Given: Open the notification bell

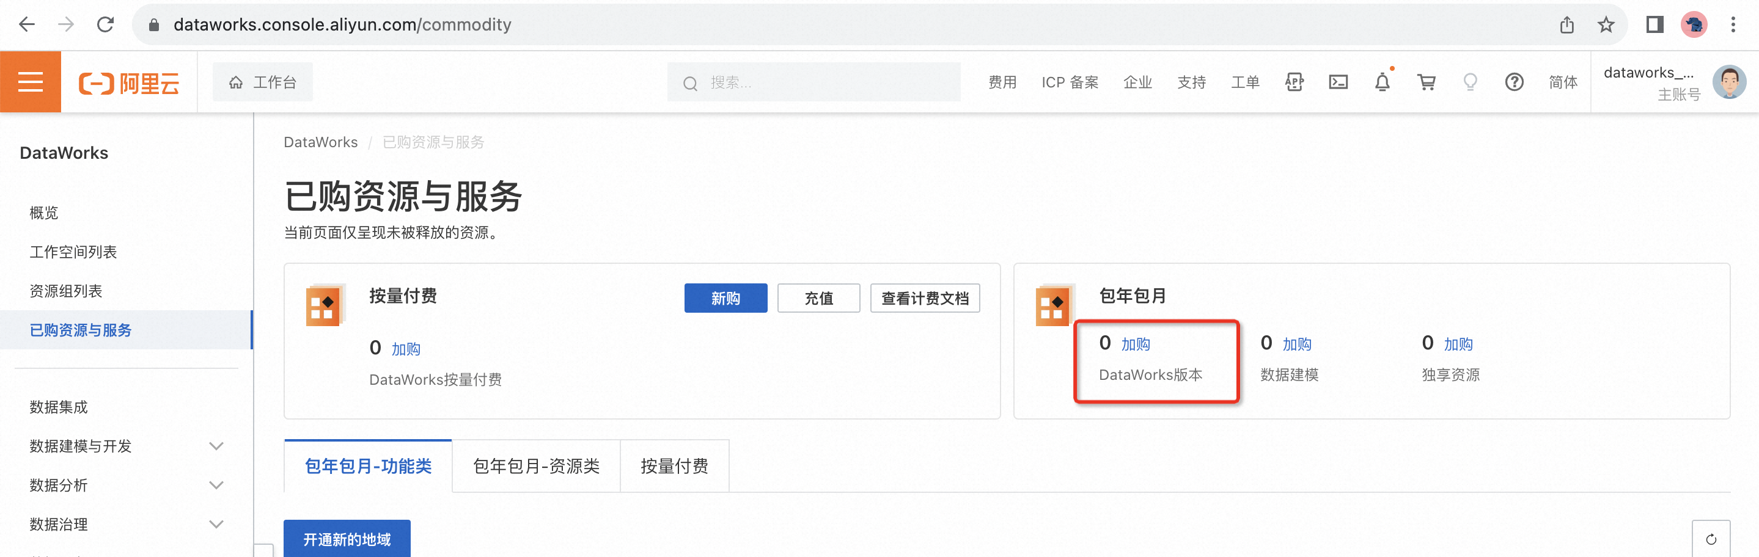Looking at the screenshot, I should (x=1382, y=82).
